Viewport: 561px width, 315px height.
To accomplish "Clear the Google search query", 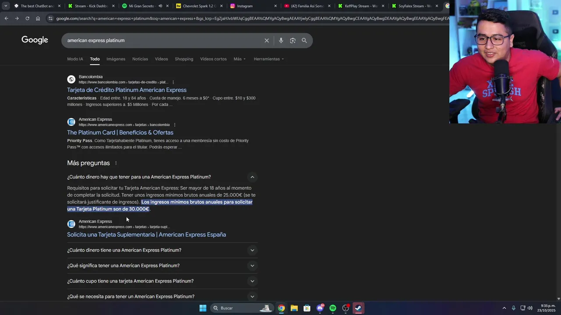I will pyautogui.click(x=266, y=40).
